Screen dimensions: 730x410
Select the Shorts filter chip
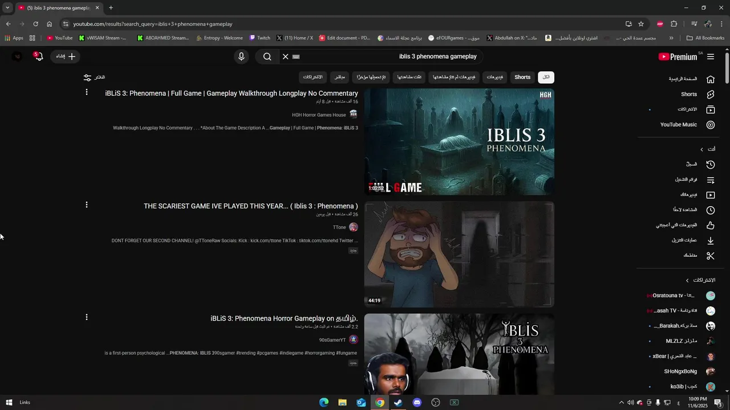522,77
